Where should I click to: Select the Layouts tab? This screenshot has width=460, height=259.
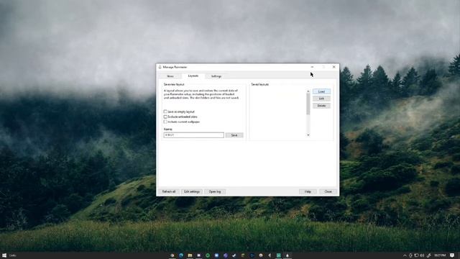click(x=193, y=76)
